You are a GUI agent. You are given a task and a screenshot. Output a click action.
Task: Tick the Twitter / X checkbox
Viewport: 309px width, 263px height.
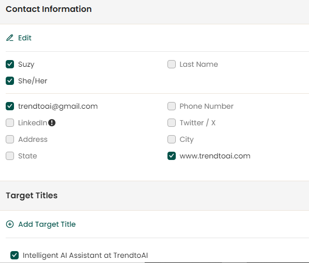(x=172, y=123)
